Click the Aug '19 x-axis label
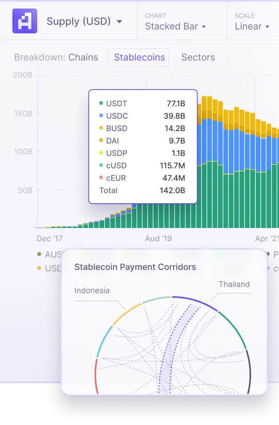This screenshot has height=425, width=279. 158,238
